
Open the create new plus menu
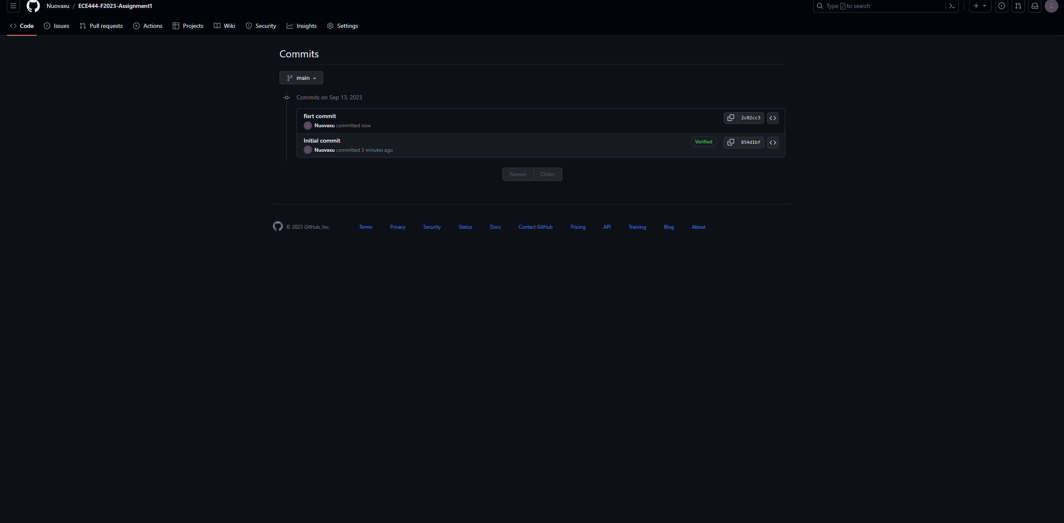point(980,6)
